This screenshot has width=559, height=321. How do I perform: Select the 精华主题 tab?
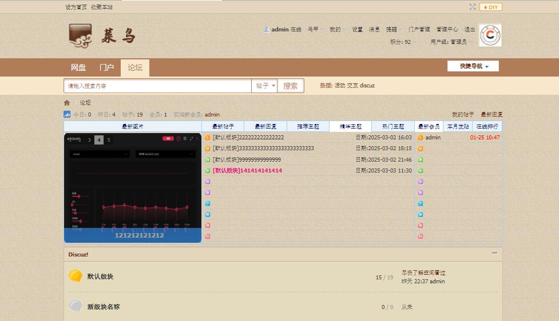(350, 126)
